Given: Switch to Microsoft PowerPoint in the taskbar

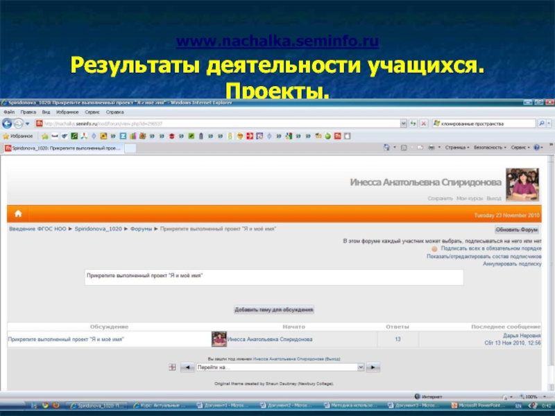Looking at the screenshot, I should tap(479, 406).
